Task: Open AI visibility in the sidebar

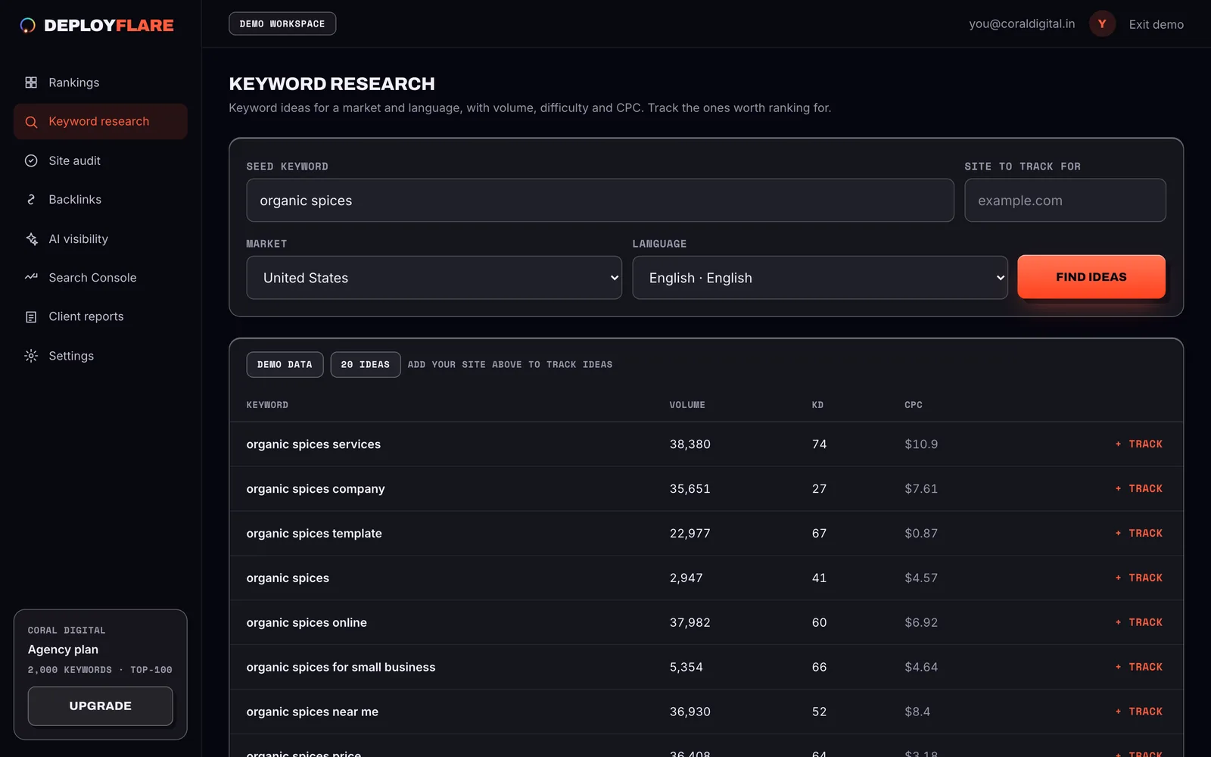Action: pyautogui.click(x=101, y=239)
